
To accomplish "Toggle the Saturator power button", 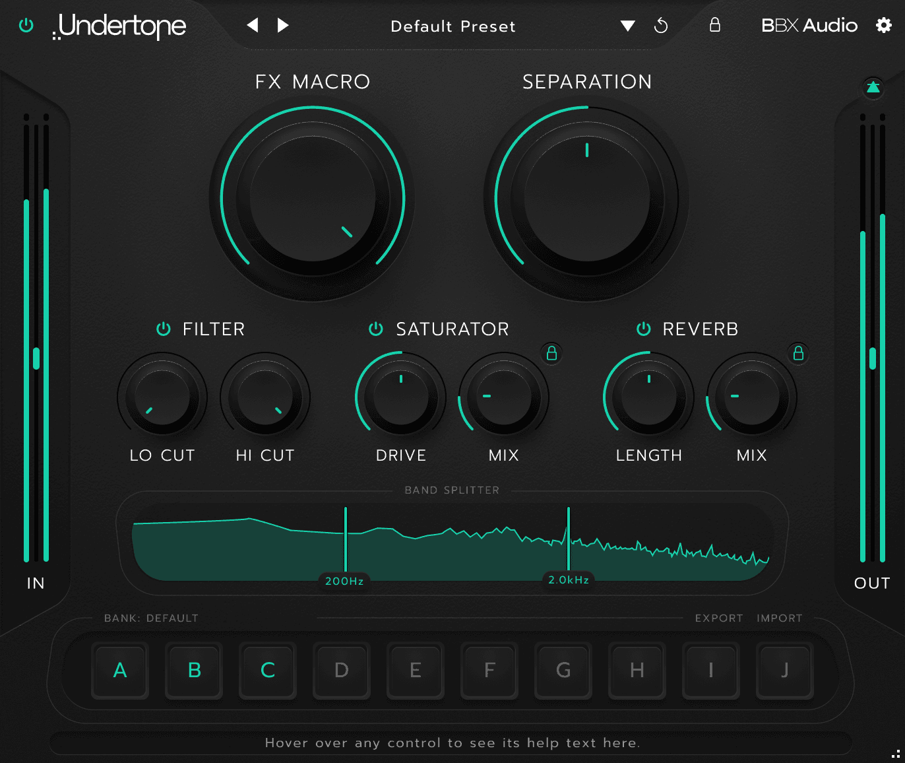I will [376, 329].
